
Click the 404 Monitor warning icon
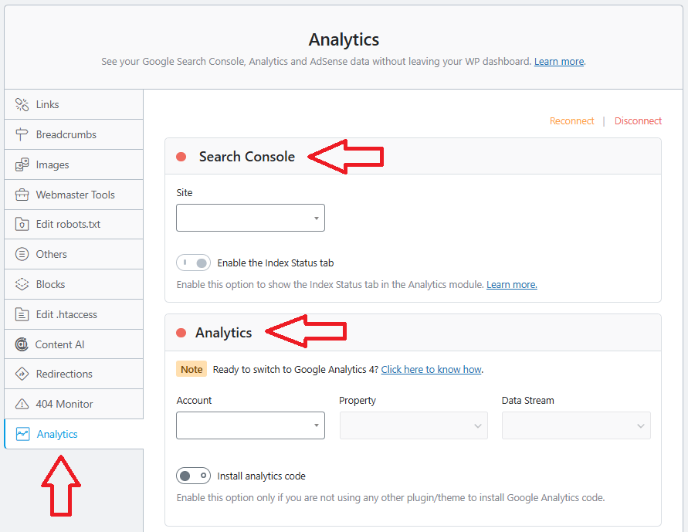point(22,404)
